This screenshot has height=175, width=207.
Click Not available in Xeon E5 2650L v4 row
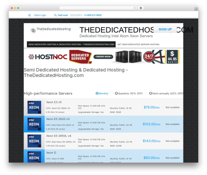click(173, 141)
